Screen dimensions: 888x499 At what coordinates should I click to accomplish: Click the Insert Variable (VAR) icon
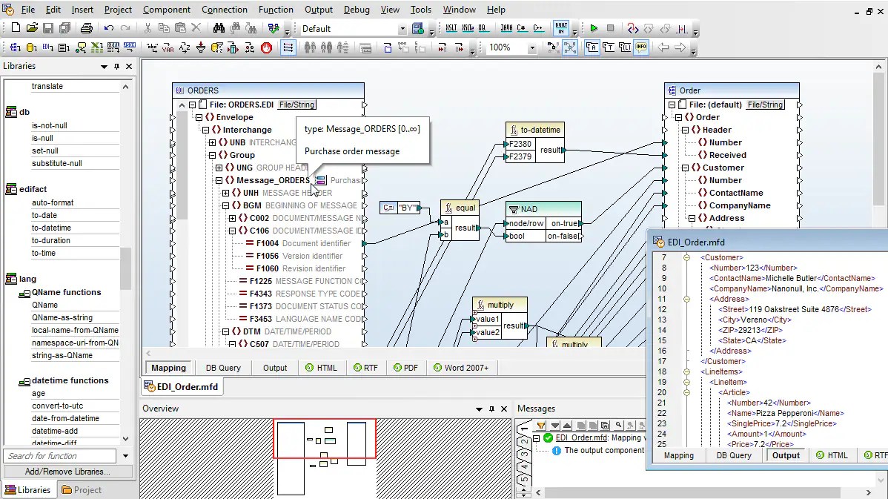(x=168, y=47)
